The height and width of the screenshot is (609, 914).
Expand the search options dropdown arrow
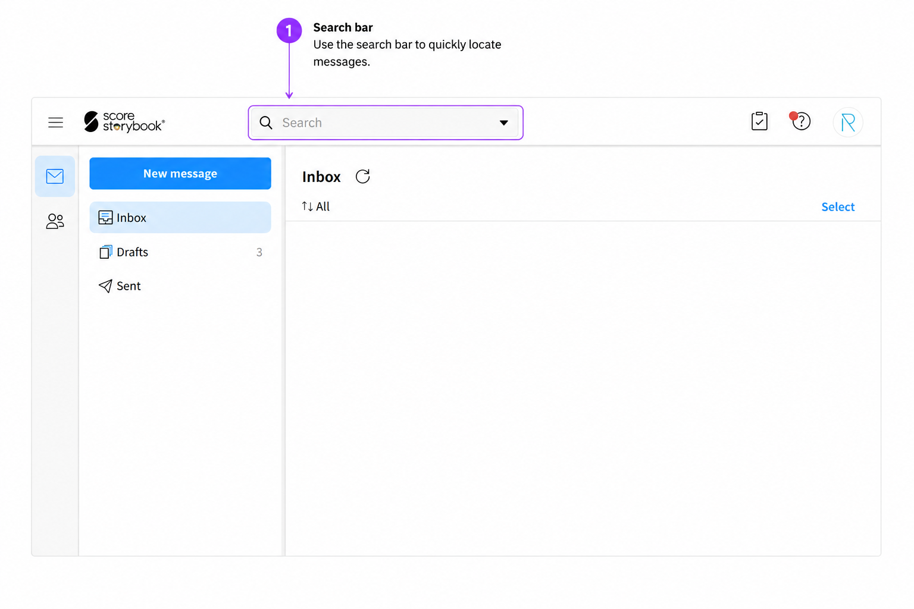click(x=504, y=123)
